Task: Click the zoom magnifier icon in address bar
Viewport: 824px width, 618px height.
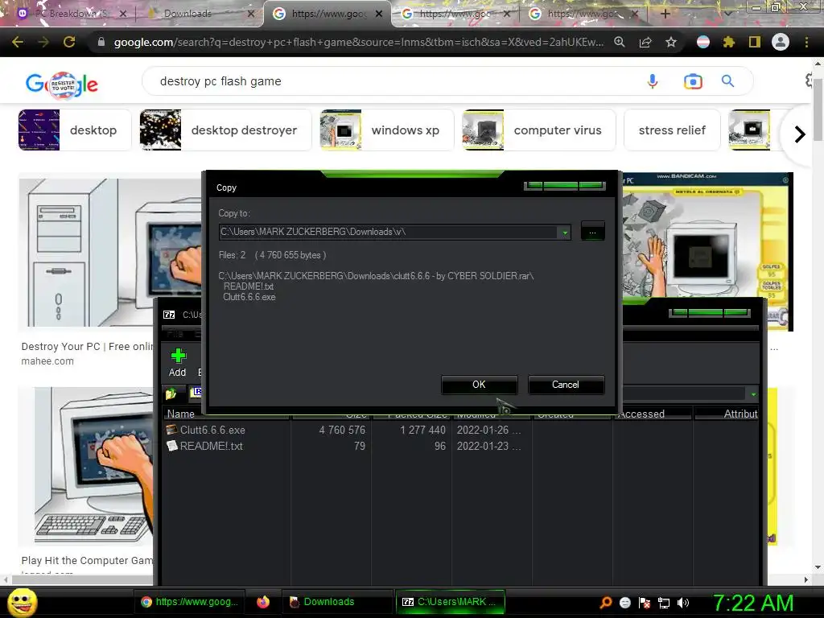Action: click(x=620, y=42)
